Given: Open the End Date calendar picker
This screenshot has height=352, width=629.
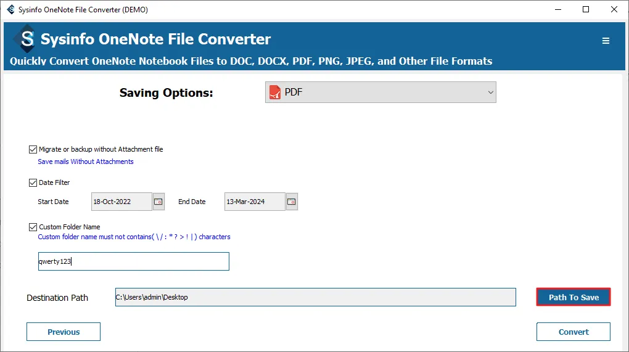Looking at the screenshot, I should pos(292,201).
